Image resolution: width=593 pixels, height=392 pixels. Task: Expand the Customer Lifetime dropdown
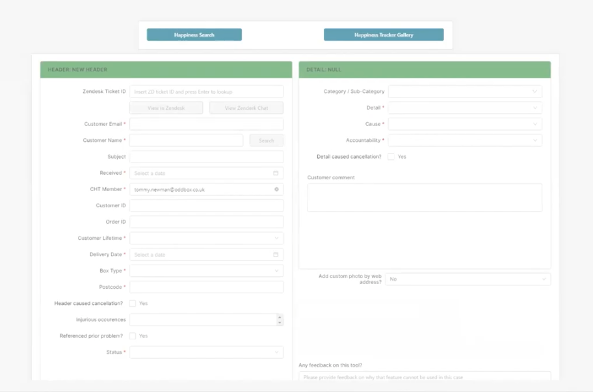[207, 238]
